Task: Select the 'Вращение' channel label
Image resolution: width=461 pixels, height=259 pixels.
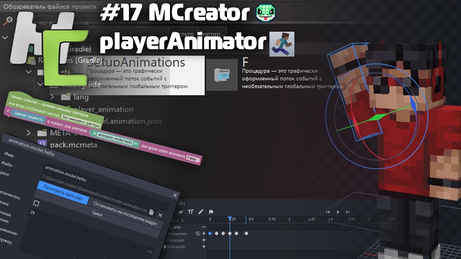Action: (177, 233)
